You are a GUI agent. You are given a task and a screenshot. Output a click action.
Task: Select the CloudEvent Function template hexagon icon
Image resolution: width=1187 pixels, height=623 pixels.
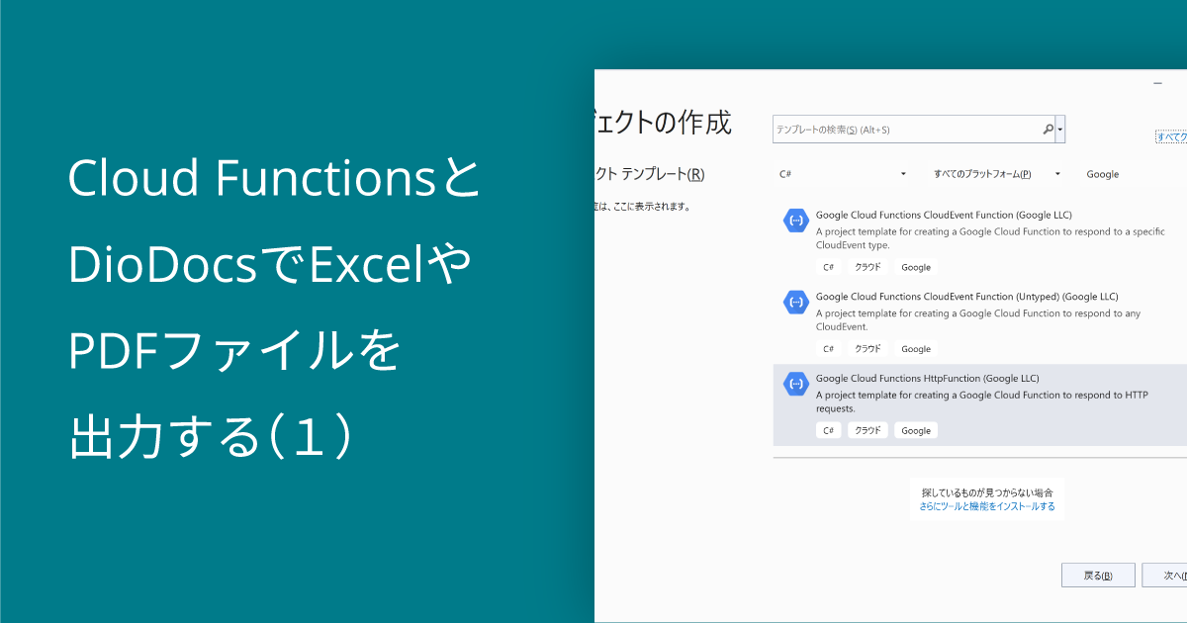pos(796,219)
